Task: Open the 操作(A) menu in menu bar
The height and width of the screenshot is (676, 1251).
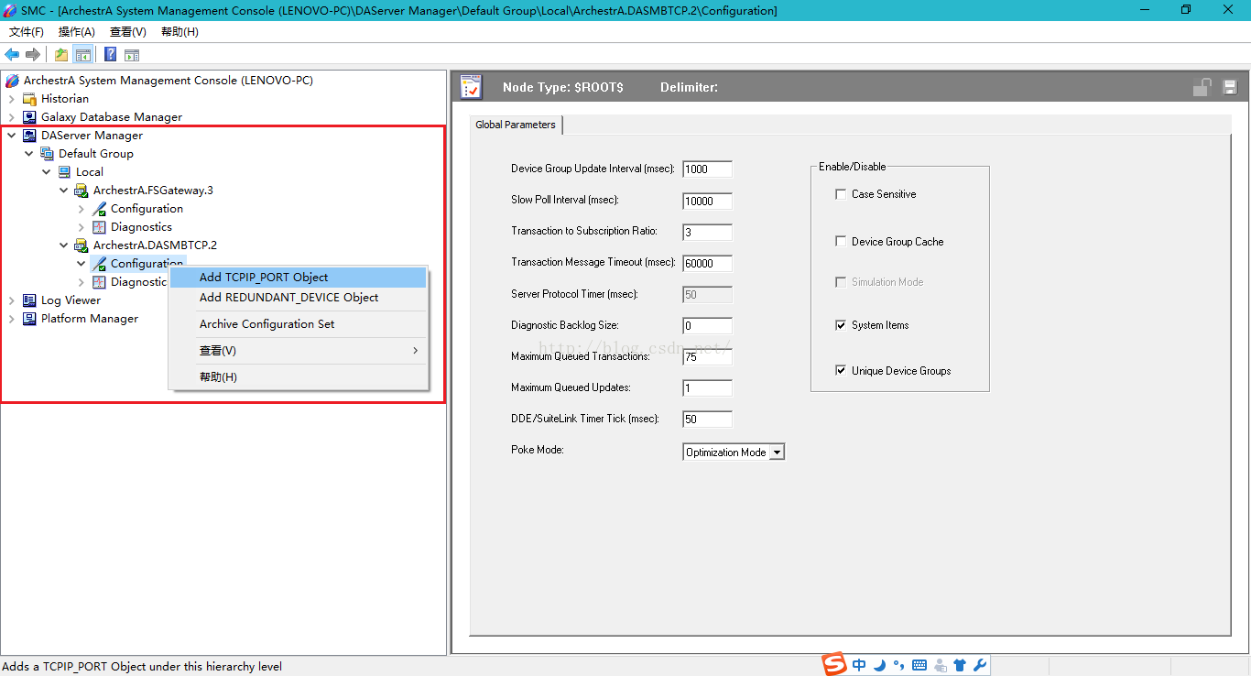Action: pyautogui.click(x=77, y=32)
